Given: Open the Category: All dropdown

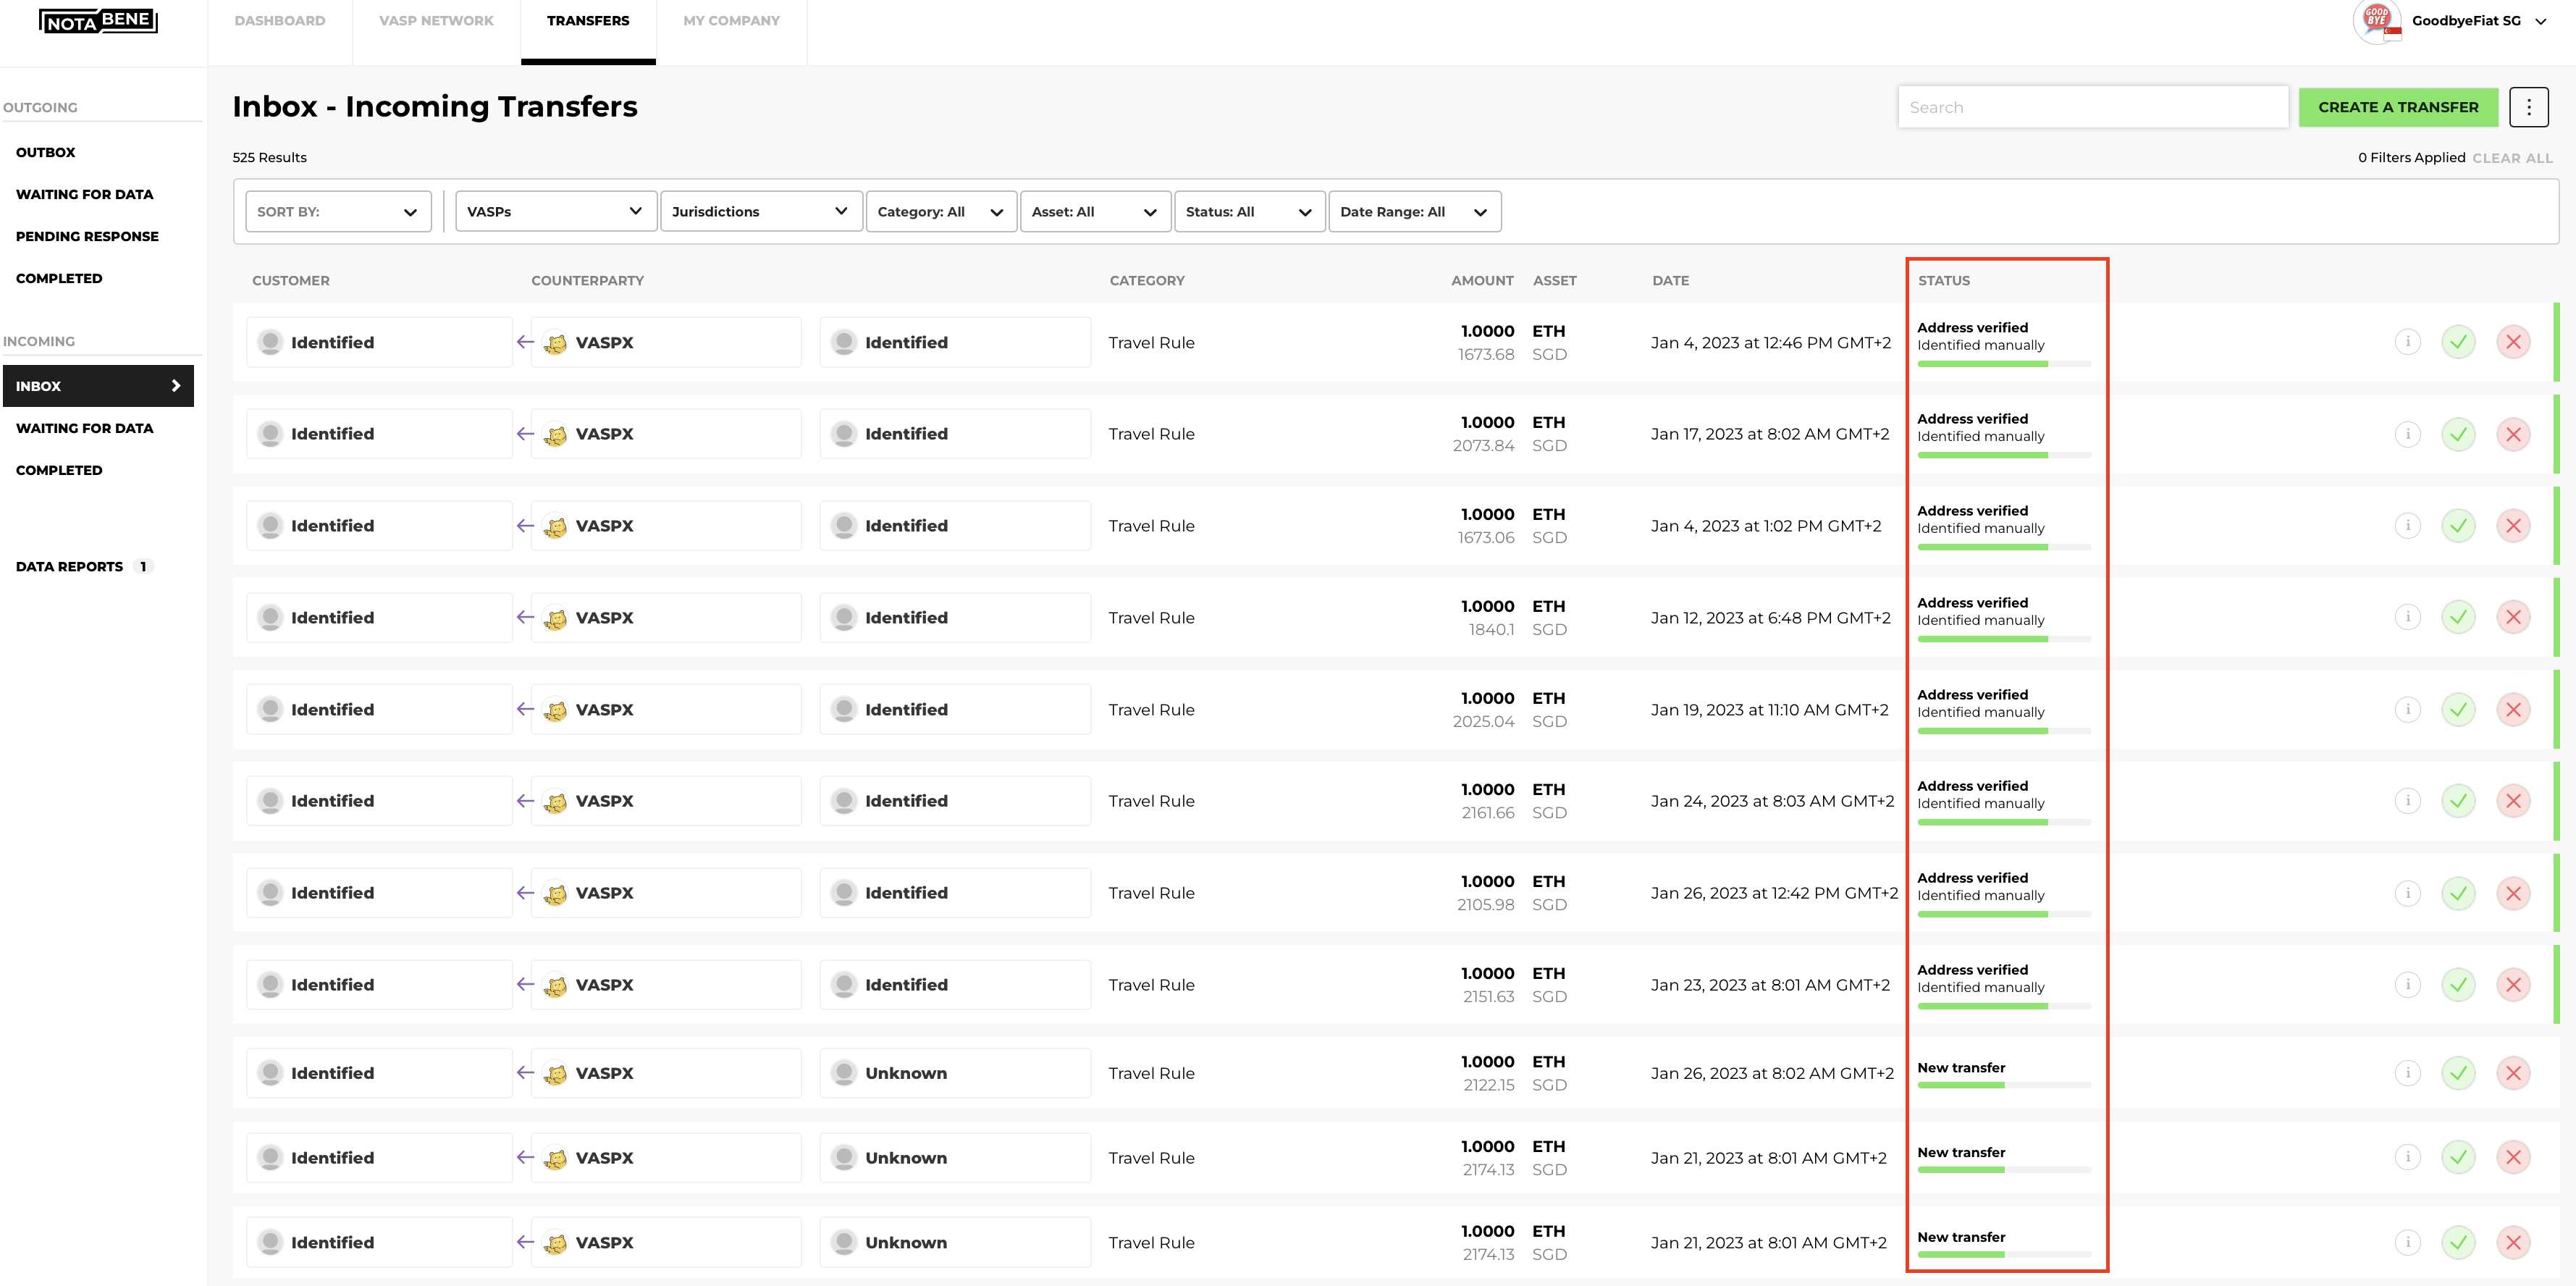Looking at the screenshot, I should click(x=941, y=212).
